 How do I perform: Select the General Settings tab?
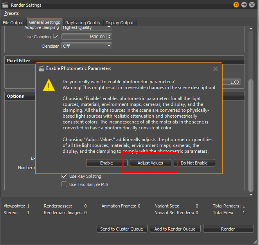coord(45,22)
